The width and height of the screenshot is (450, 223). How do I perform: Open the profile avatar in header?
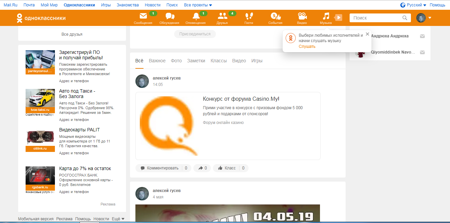click(x=421, y=18)
